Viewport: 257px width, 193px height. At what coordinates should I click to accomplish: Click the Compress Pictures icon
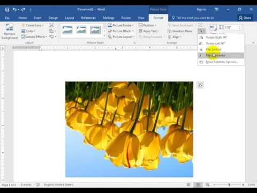click(51, 25)
